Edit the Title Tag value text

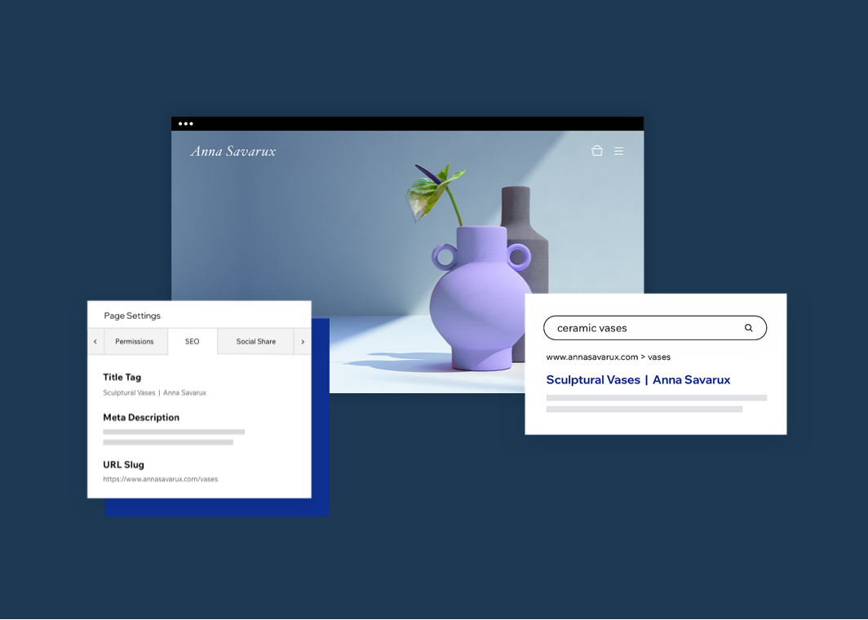pyautogui.click(x=155, y=392)
